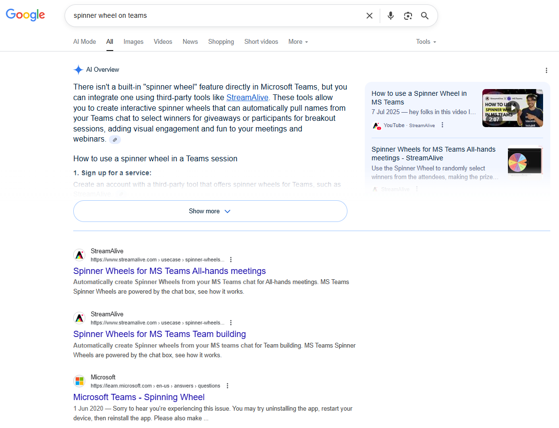Viewport: 559px width, 428px height.
Task: Play the 2:07 YouTube video thumbnail
Action: (512, 108)
